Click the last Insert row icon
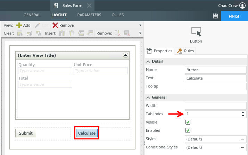The height and width of the screenshot is (155, 248). tap(91, 33)
